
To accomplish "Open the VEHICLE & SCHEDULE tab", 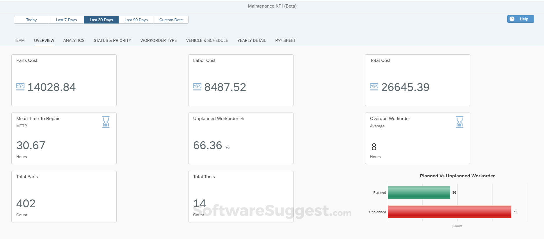I will 207,40.
